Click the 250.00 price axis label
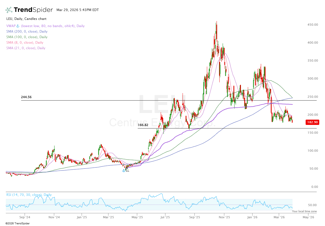This screenshot has height=226, width=325. 313,97
